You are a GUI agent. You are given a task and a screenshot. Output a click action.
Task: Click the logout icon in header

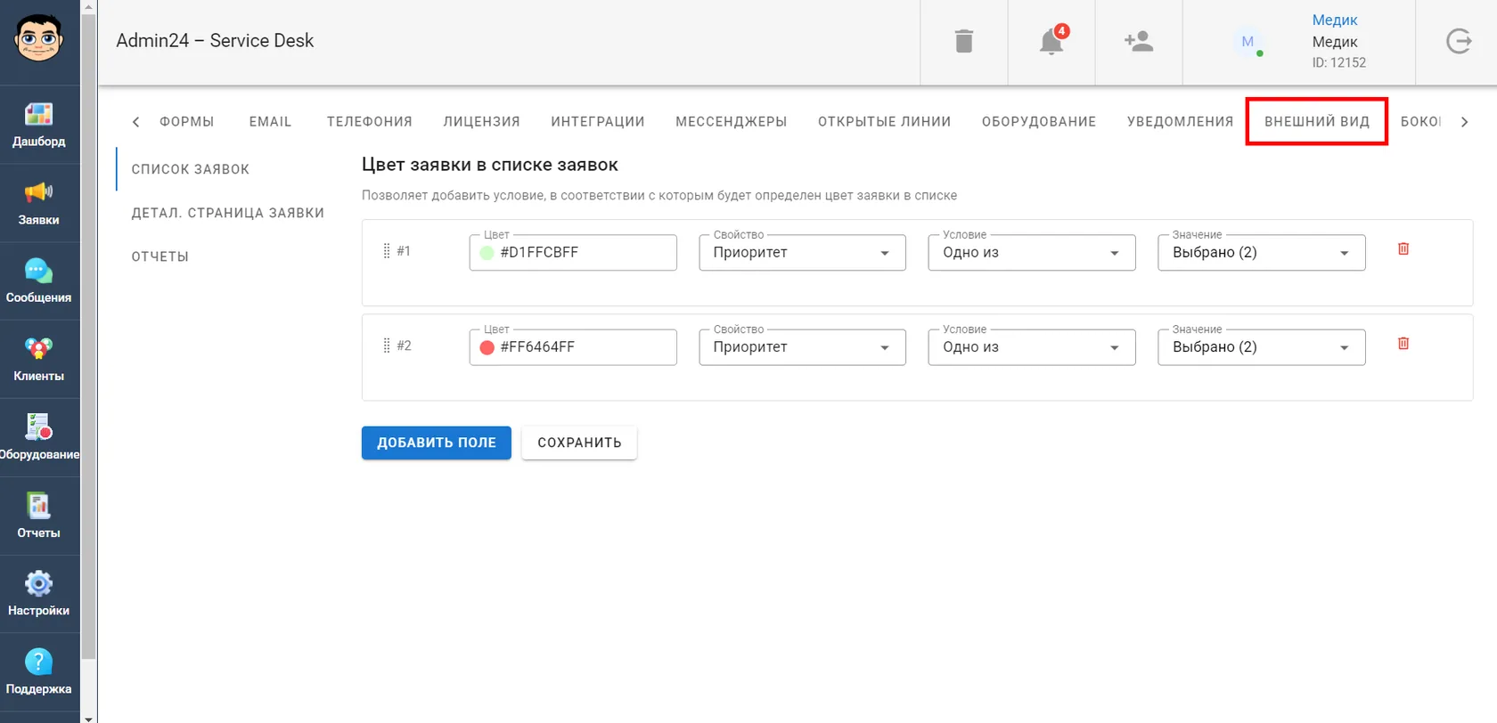[1459, 42]
